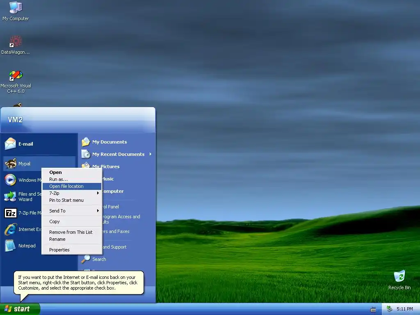The width and height of the screenshot is (420, 315).
Task: Click the Notepad label in Start menu
Action: point(27,246)
